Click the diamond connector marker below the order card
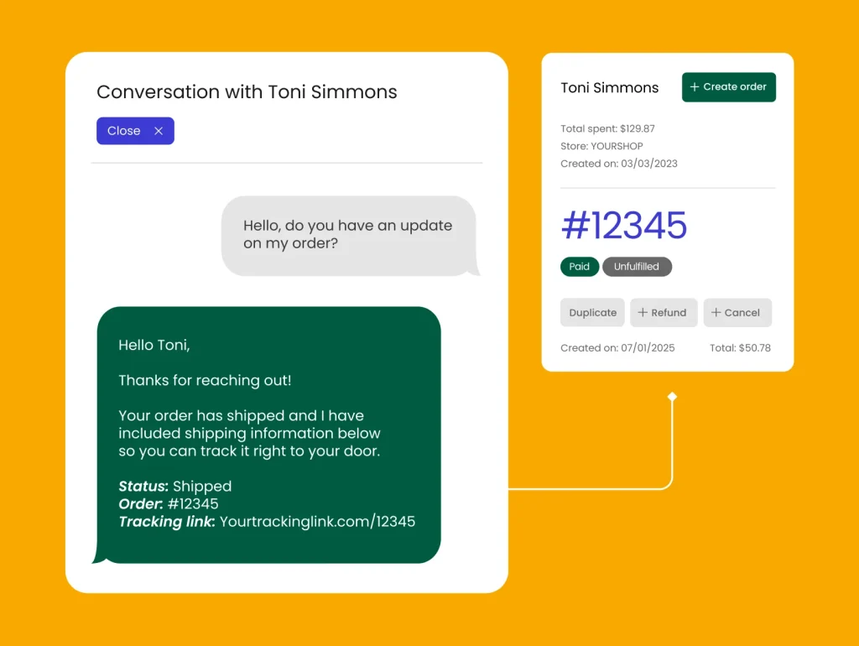The width and height of the screenshot is (859, 646). pos(672,397)
